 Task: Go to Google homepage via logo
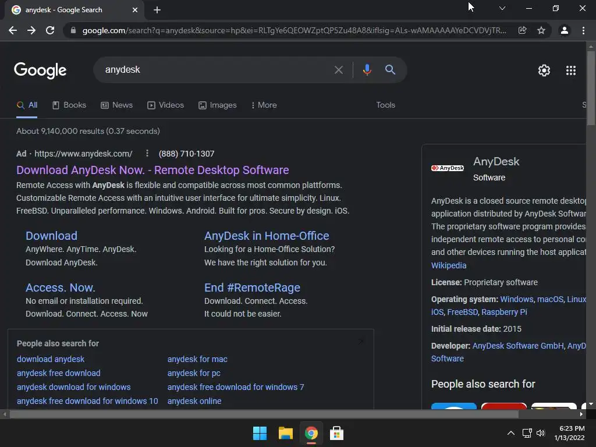point(40,70)
